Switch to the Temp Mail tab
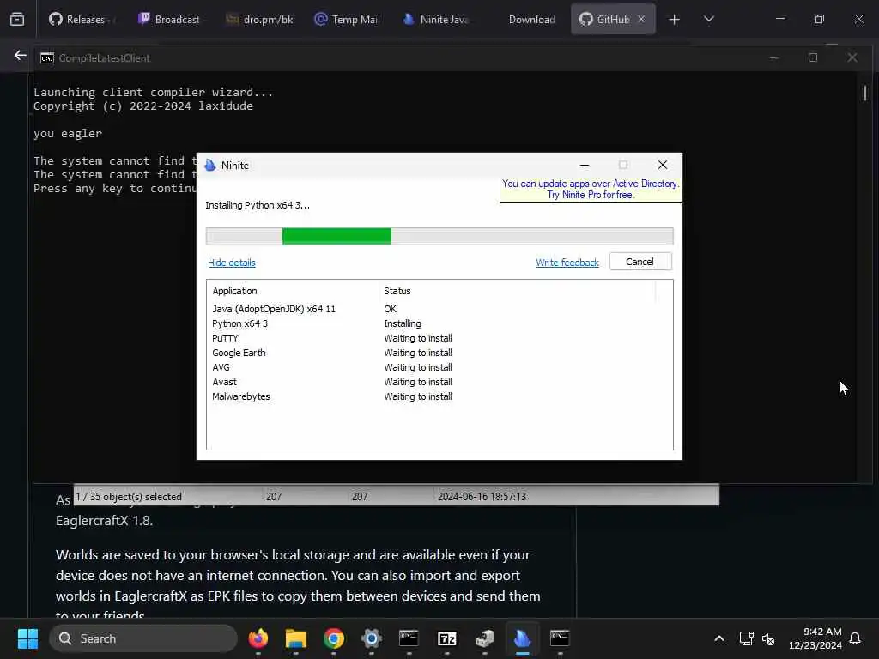 tap(347, 19)
